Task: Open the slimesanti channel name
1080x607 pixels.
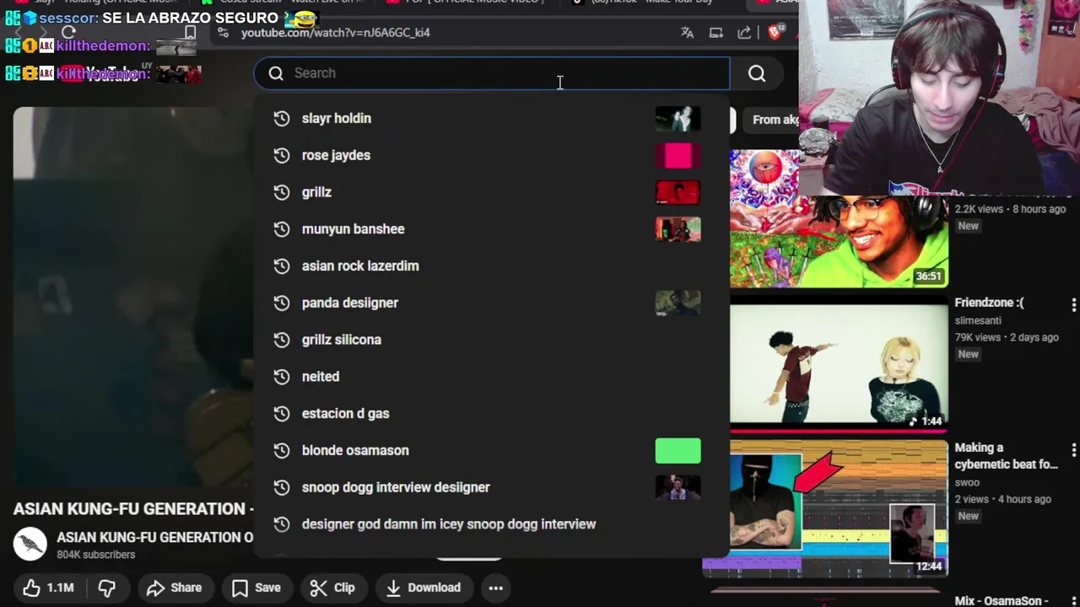Action: 978,320
